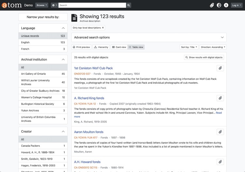The image size is (245, 172).
Task: Add 1st Coniston Wolf Cub Pack to clipboard
Action: [x=220, y=68]
